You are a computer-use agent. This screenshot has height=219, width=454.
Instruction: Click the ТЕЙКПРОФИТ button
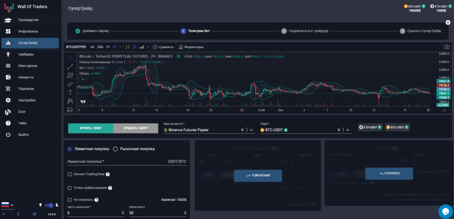point(258,176)
